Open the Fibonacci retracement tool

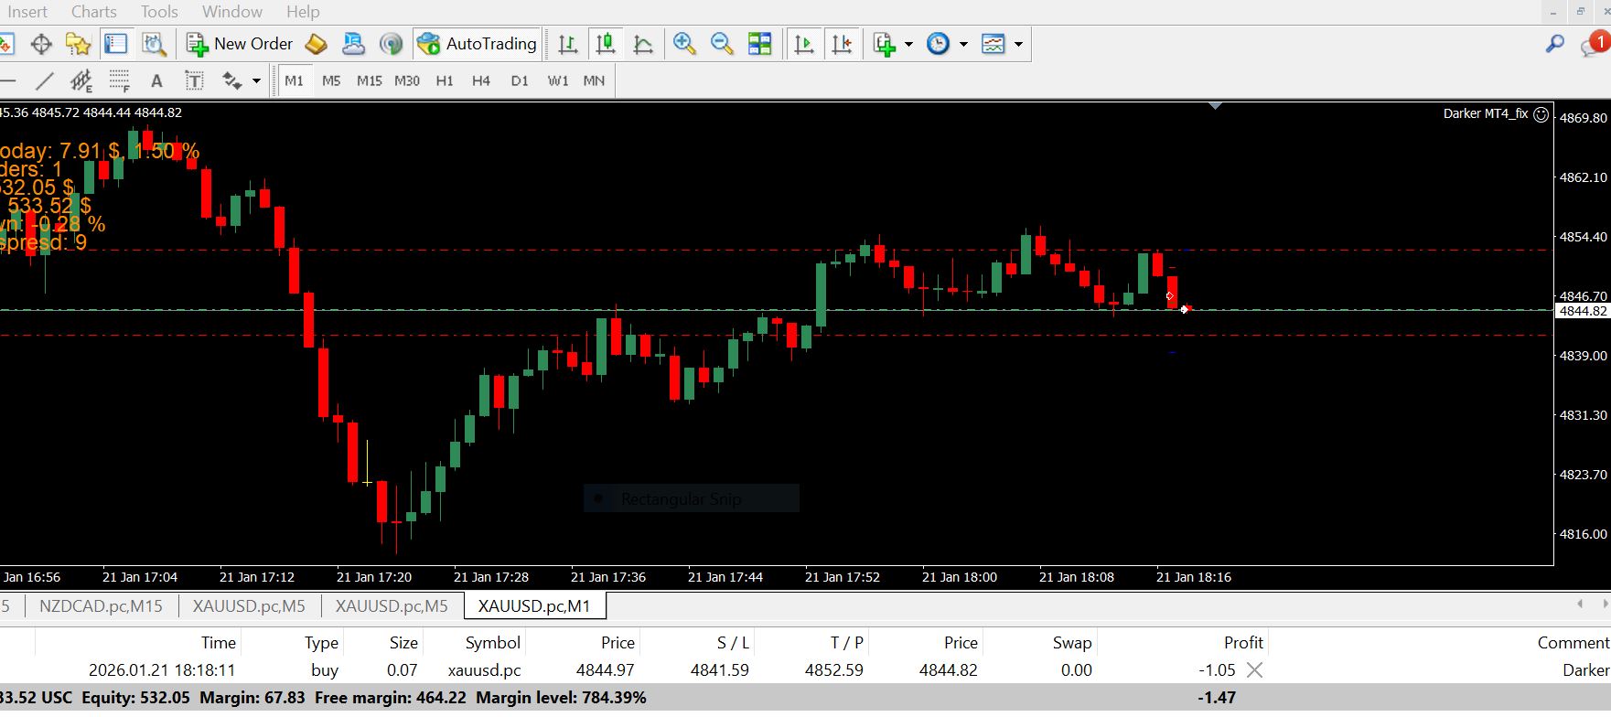click(119, 81)
